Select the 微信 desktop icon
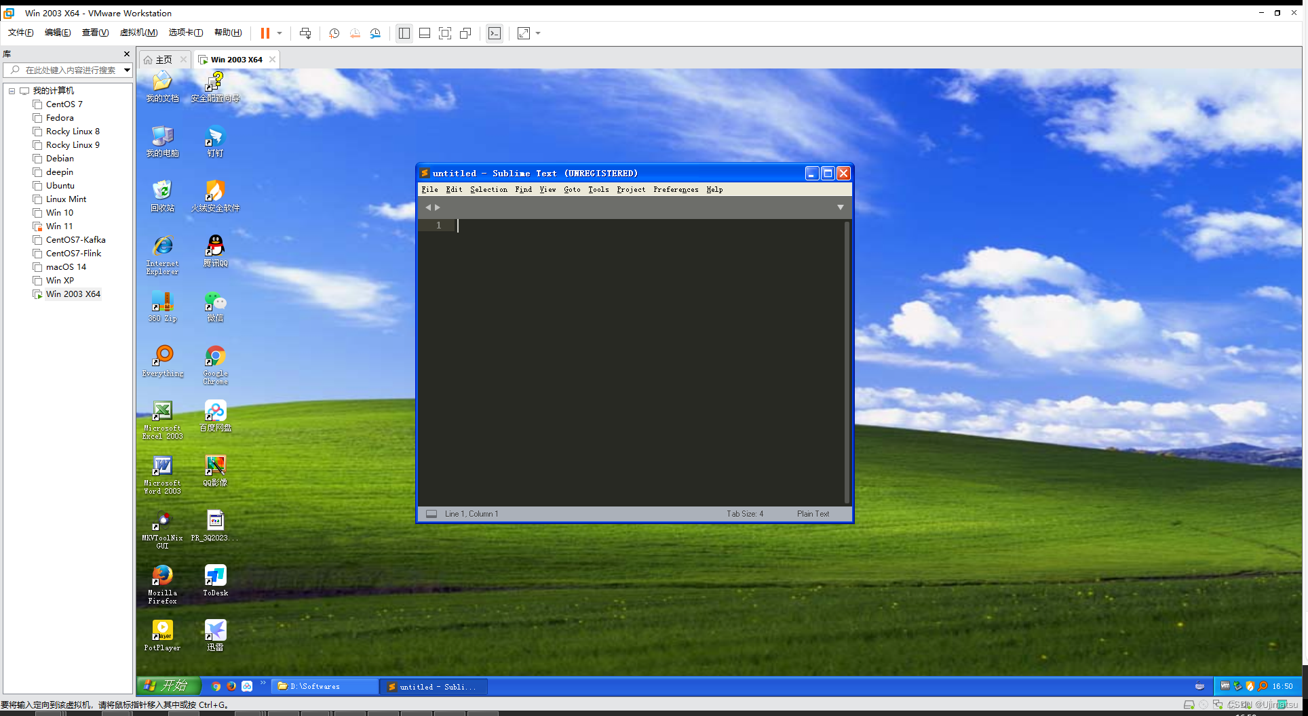Screen dimensions: 1308x716 (x=215, y=306)
